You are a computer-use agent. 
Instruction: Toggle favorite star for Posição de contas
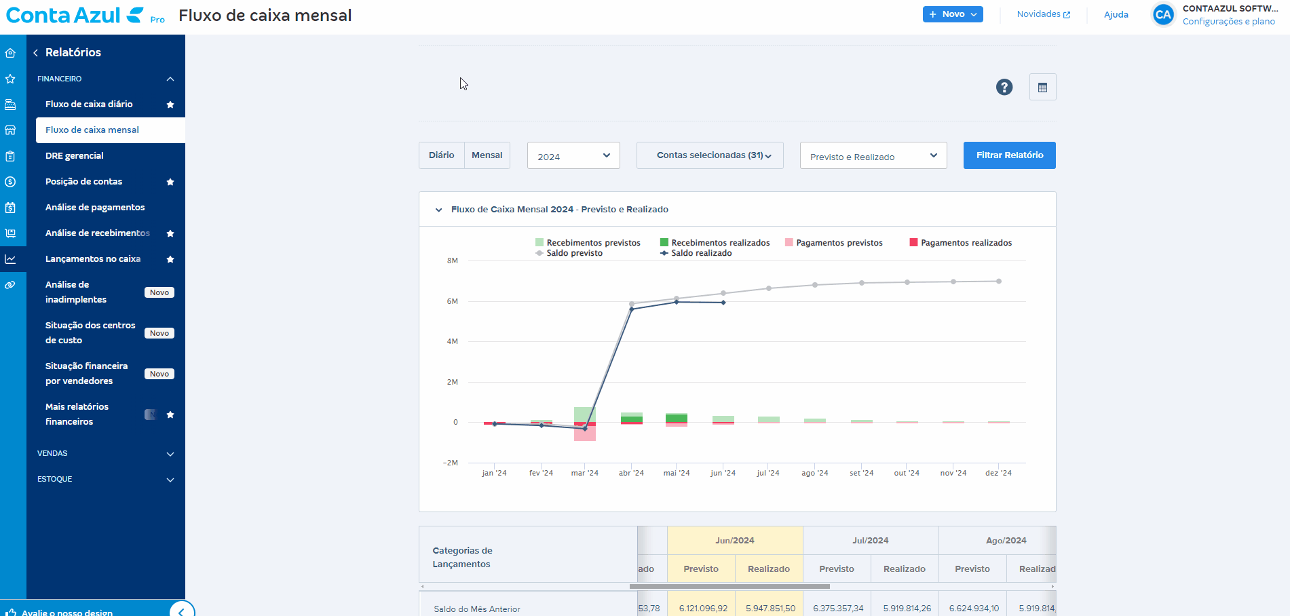(170, 182)
